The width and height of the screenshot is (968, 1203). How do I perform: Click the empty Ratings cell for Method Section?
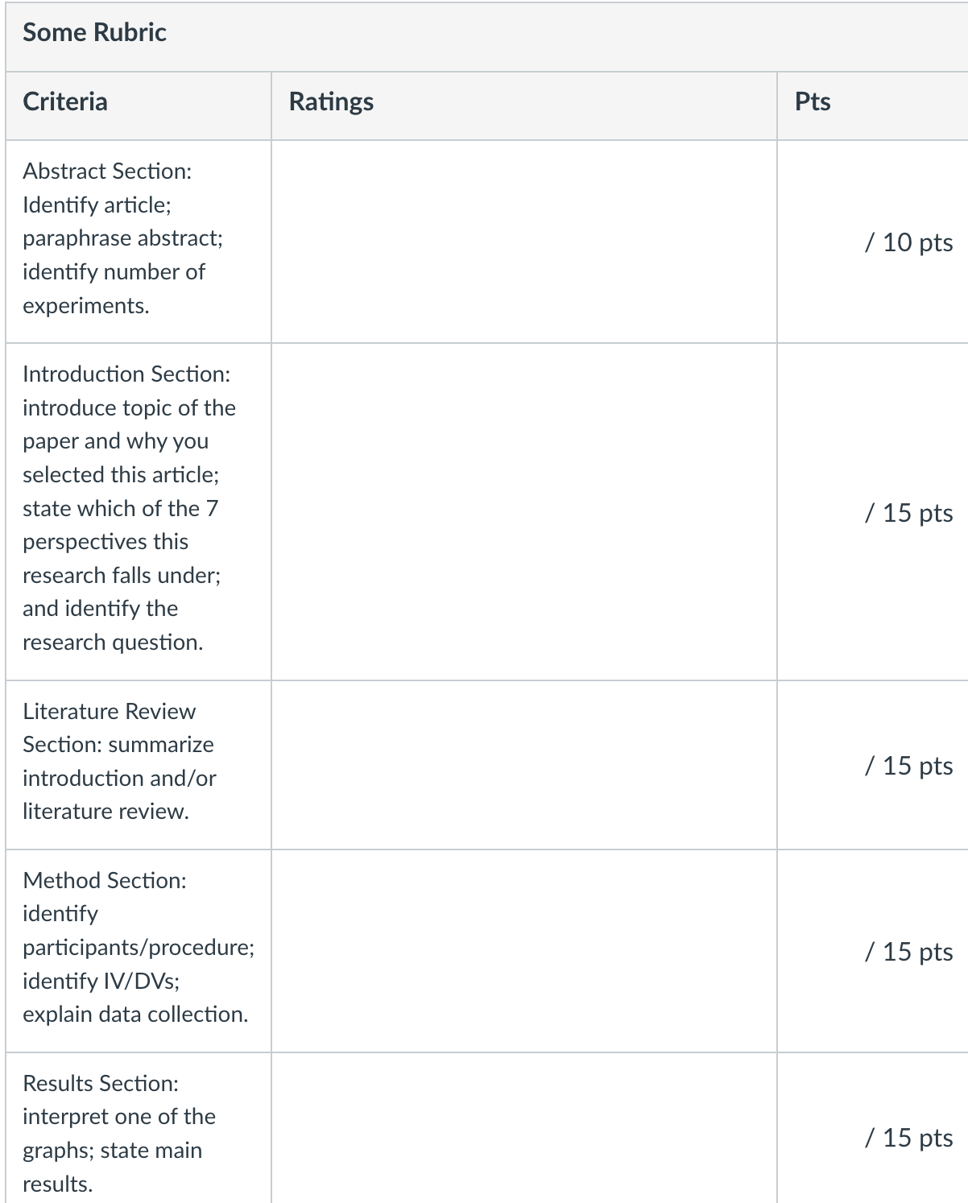click(x=524, y=951)
